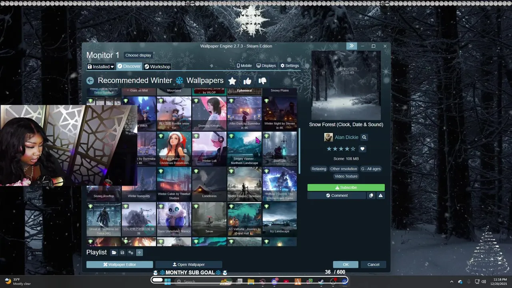The image size is (512, 288).
Task: Search author Alan Dickie with magnifier icon
Action: pyautogui.click(x=364, y=137)
